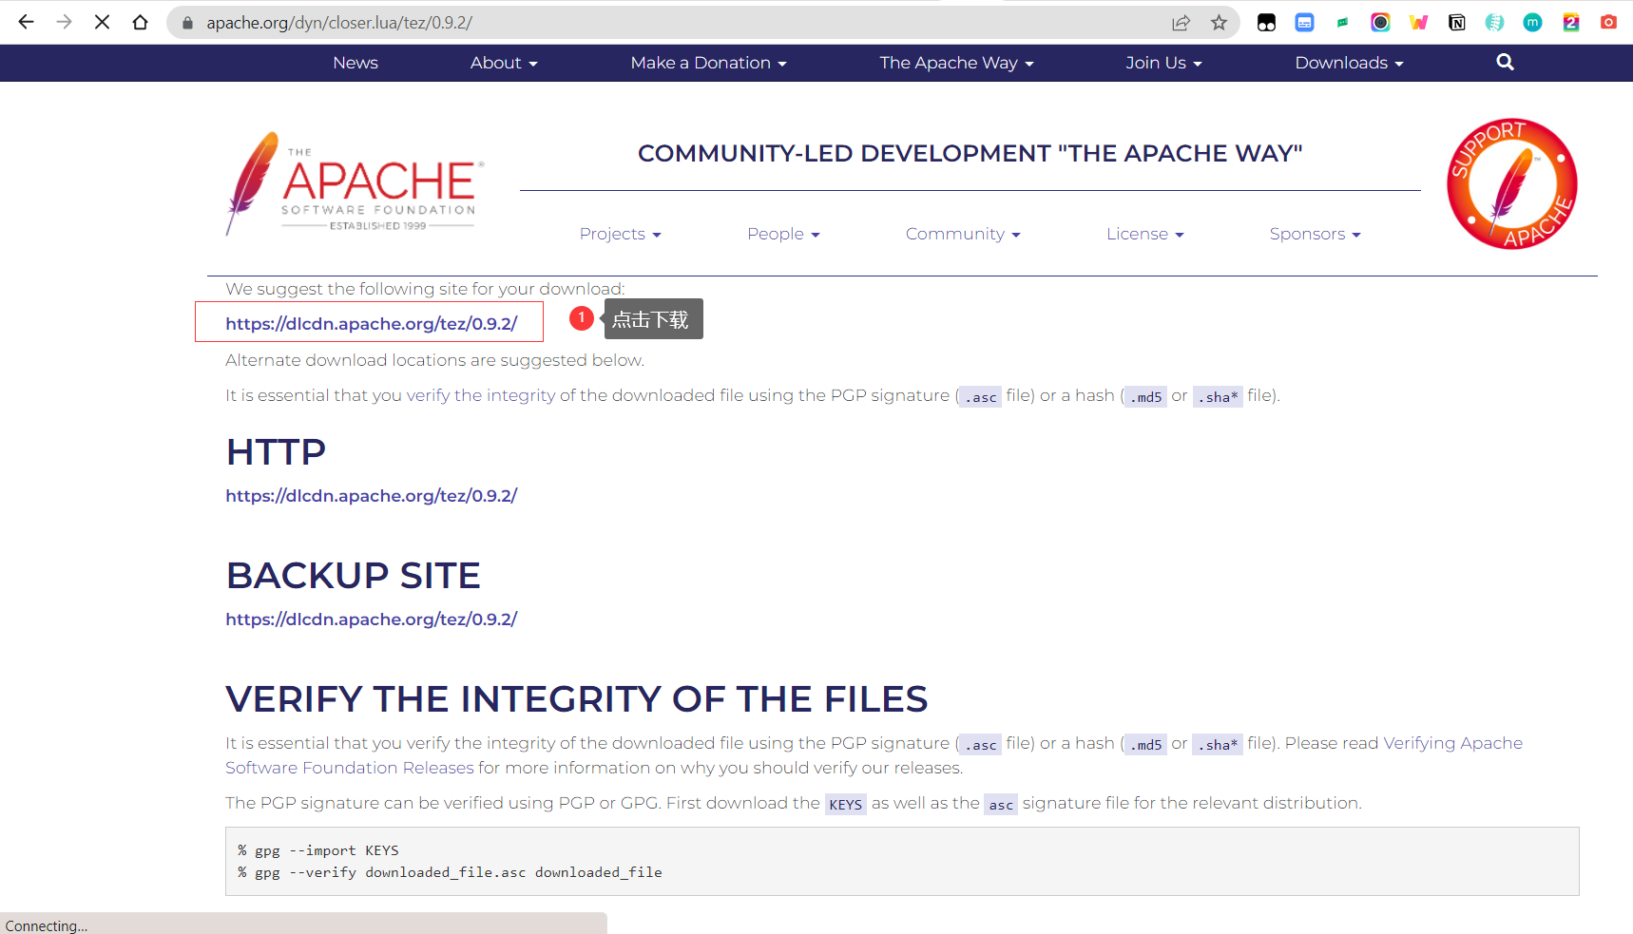Click the suggested dlcdn download link

[x=371, y=323]
